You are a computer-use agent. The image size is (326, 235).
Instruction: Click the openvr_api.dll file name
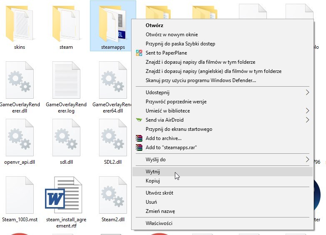point(20,162)
